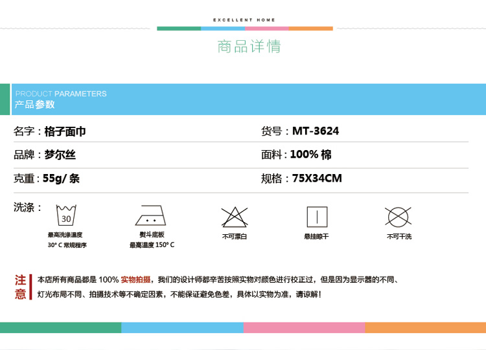Click the 最高温度 150°C caption
Screen dimensions: 486x350
152,245
